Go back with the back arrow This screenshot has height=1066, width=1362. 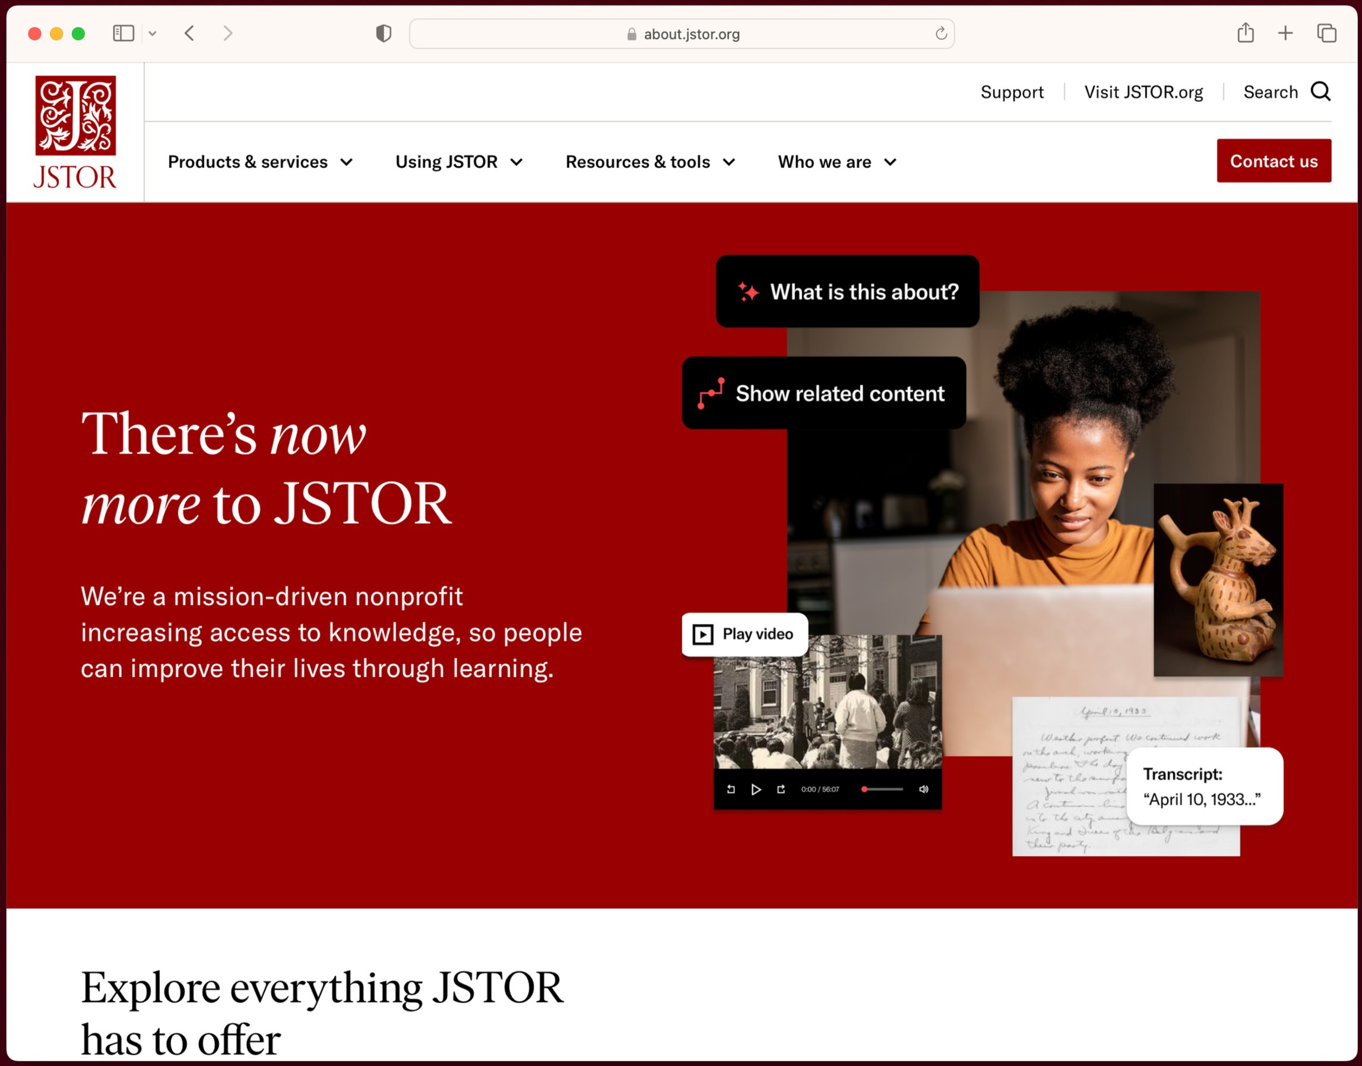(x=190, y=33)
